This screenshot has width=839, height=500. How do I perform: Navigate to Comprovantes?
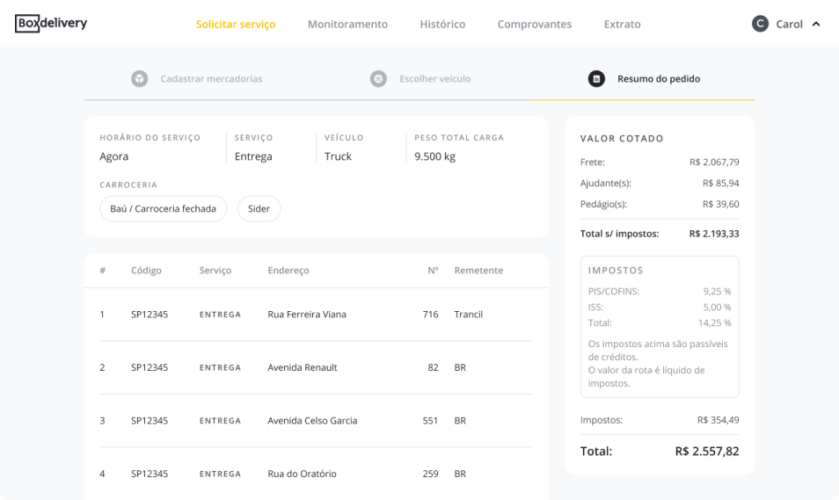click(x=534, y=25)
